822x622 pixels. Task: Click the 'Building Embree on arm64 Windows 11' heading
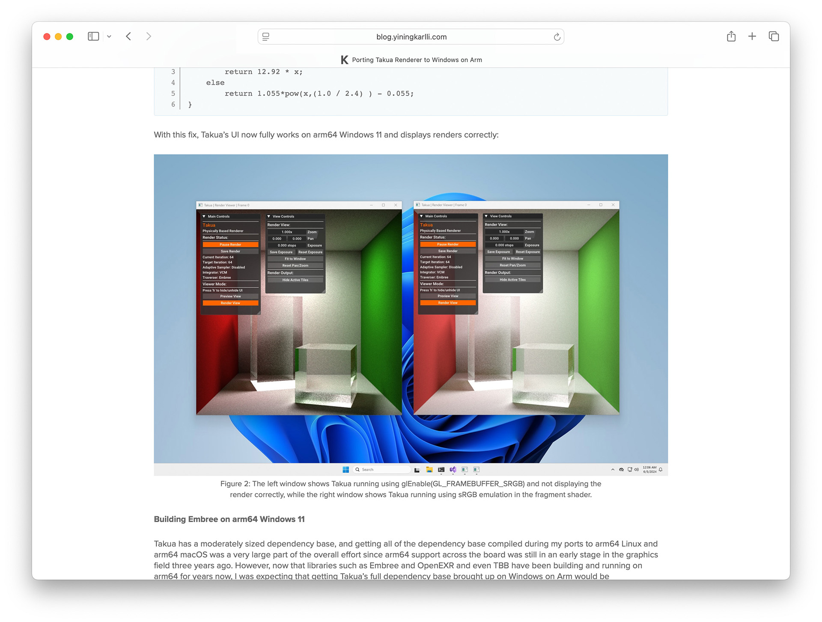(x=229, y=519)
